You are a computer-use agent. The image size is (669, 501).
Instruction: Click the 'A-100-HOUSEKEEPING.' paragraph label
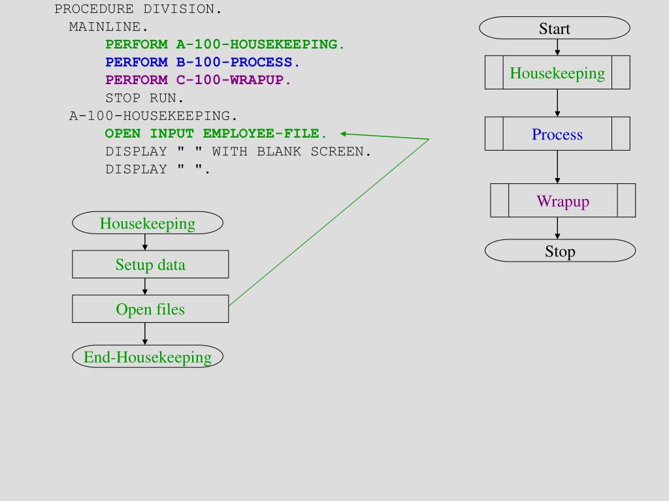tap(153, 116)
